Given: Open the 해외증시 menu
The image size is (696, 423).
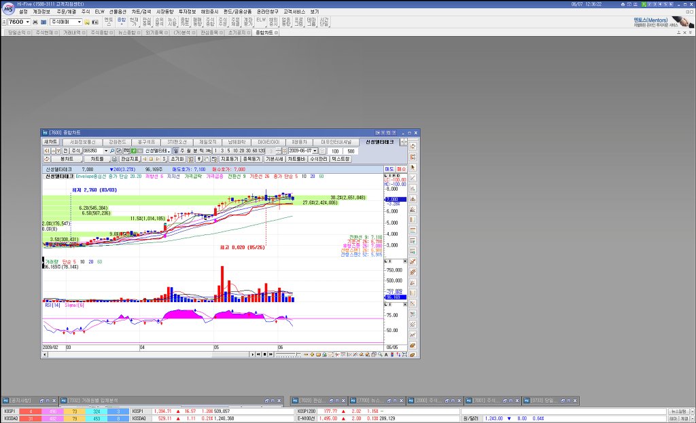Looking at the screenshot, I should (209, 12).
